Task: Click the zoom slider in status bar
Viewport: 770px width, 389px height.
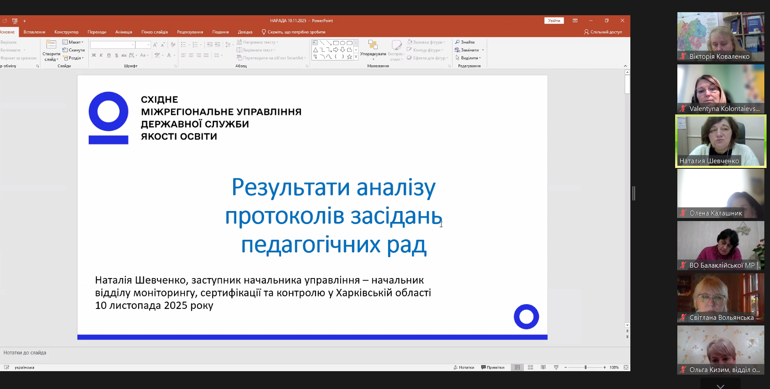Action: click(585, 367)
